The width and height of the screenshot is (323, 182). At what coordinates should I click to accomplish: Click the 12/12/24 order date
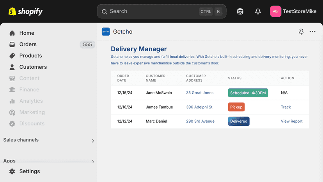click(124, 121)
